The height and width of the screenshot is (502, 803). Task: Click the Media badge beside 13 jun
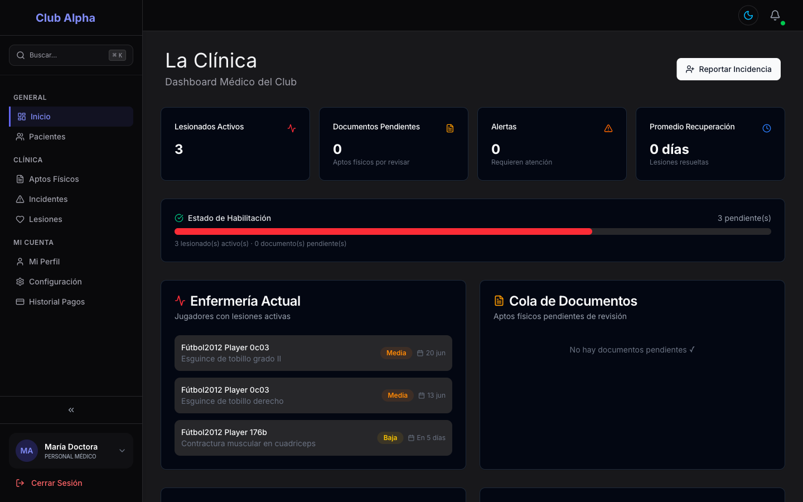[x=398, y=395]
